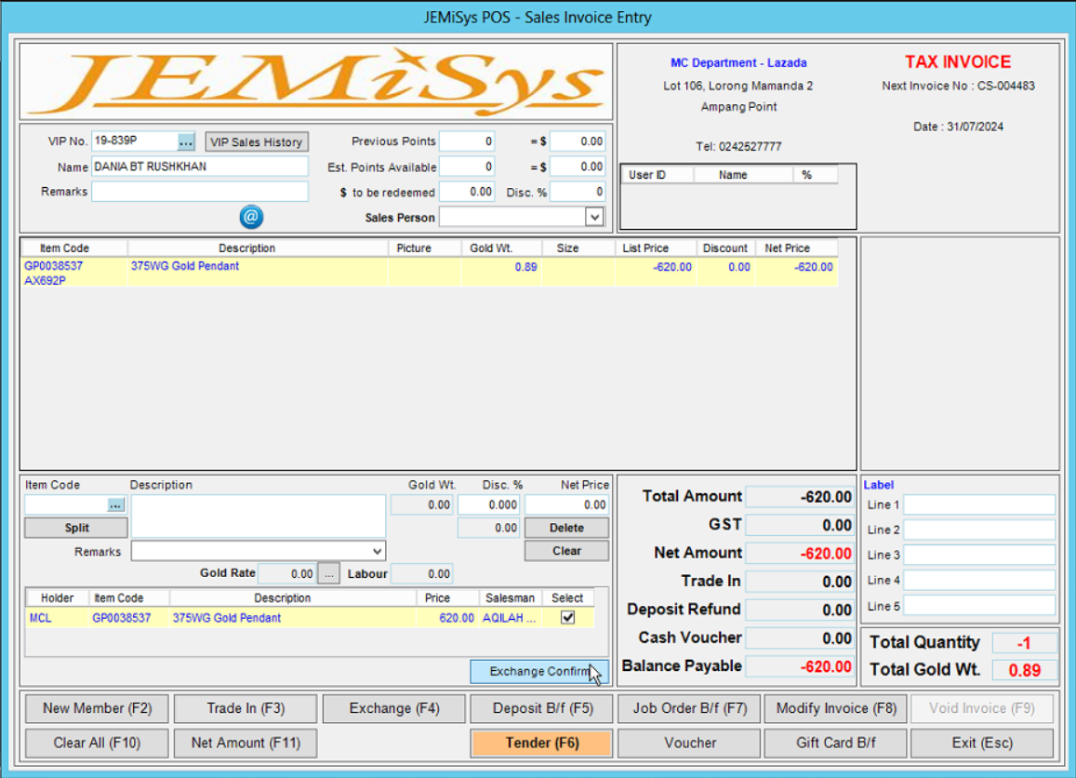Click Exchange Confirm
Viewport: 1076px width, 778px height.
[x=538, y=671]
